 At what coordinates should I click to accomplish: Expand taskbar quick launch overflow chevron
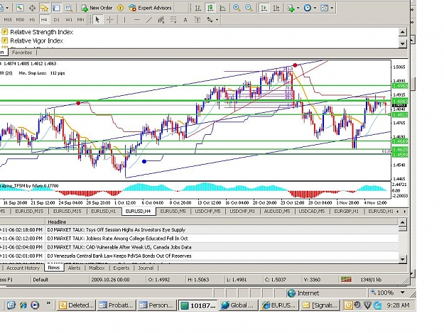[x=48, y=303]
